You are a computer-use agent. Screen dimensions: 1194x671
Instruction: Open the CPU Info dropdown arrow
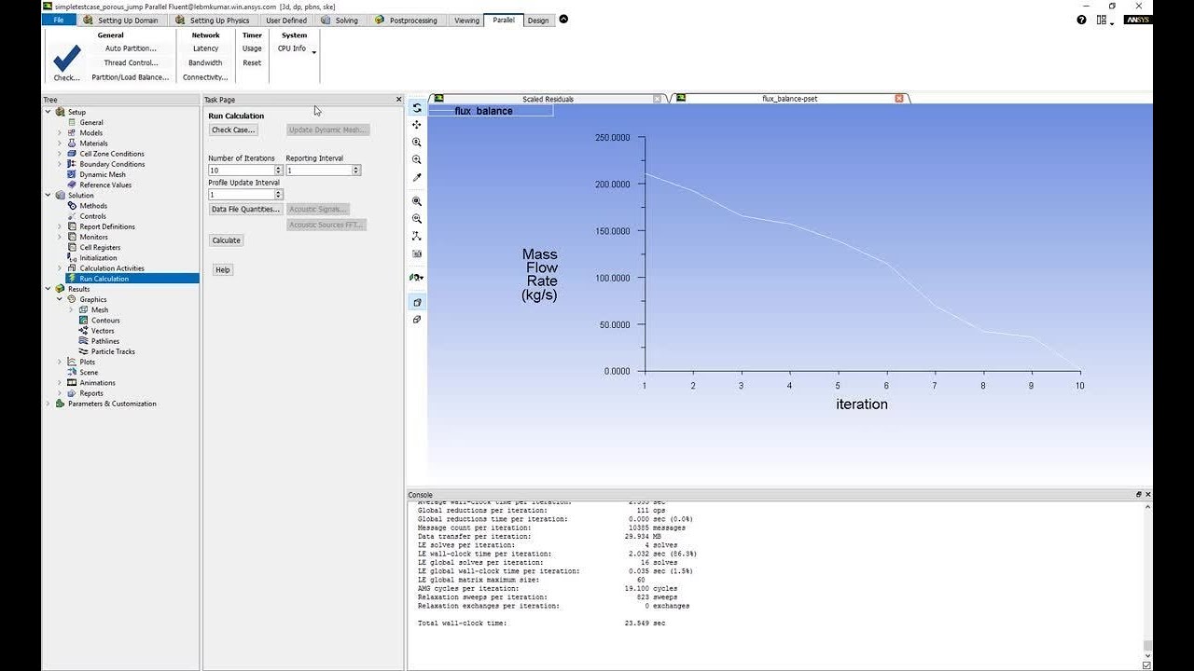tap(313, 51)
